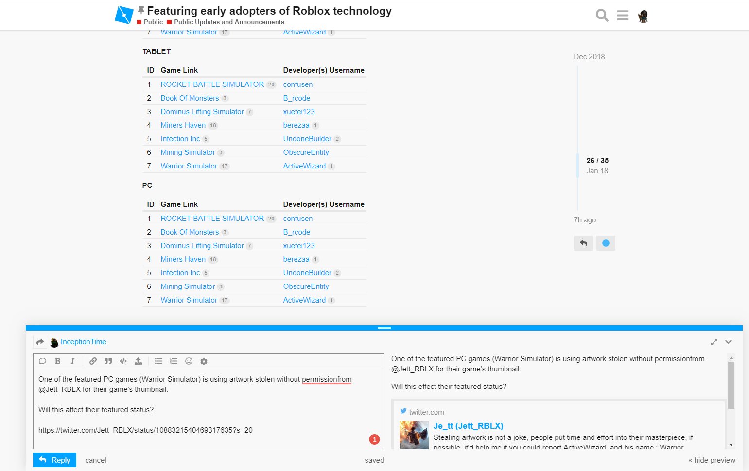This screenshot has width=749, height=471.
Task: Click the saved draft status text
Action: [x=374, y=460]
